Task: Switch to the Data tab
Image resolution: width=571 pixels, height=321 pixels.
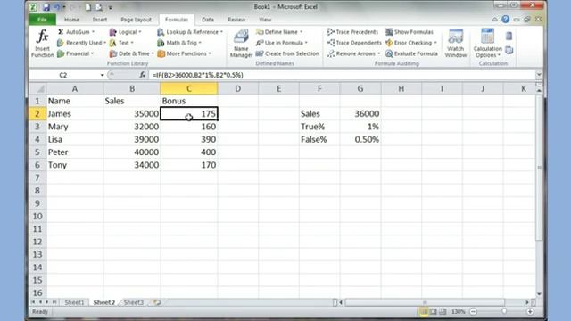Action: (208, 20)
